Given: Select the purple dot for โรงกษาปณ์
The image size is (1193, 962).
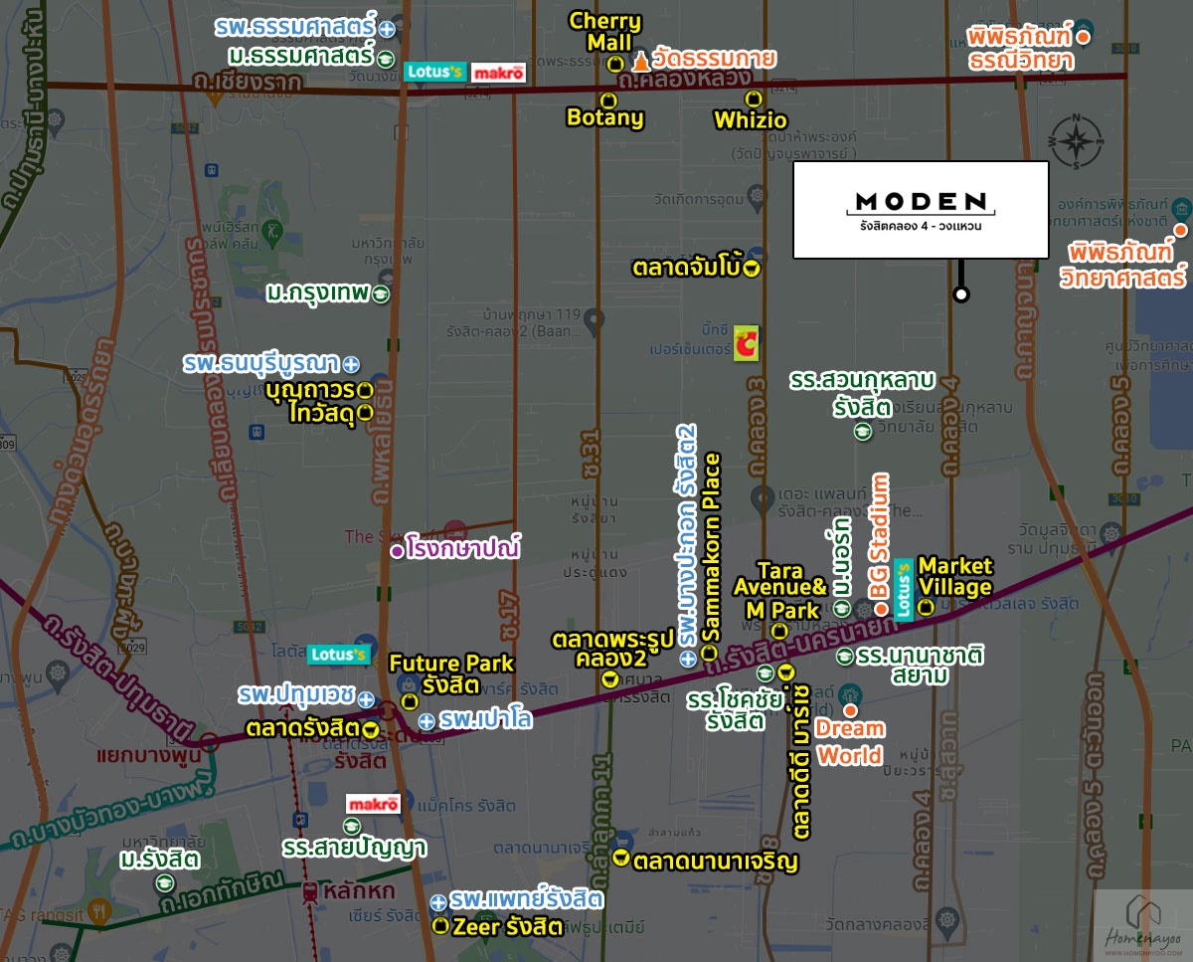Looking at the screenshot, I should click(x=396, y=550).
